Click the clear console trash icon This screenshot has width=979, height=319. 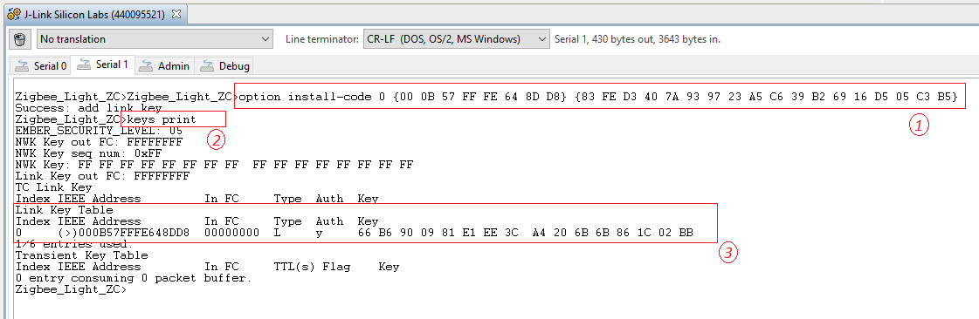[20, 39]
